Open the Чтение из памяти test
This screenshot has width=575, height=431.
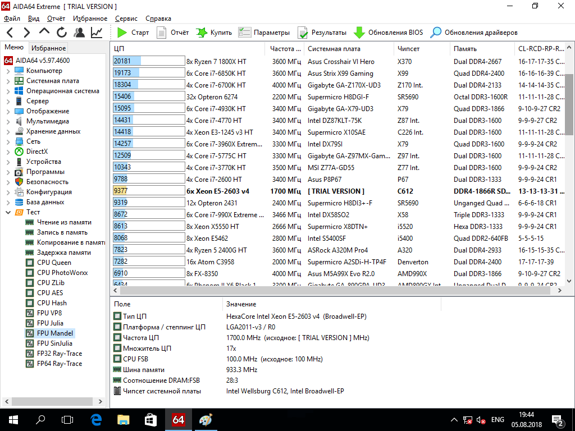pyautogui.click(x=64, y=222)
